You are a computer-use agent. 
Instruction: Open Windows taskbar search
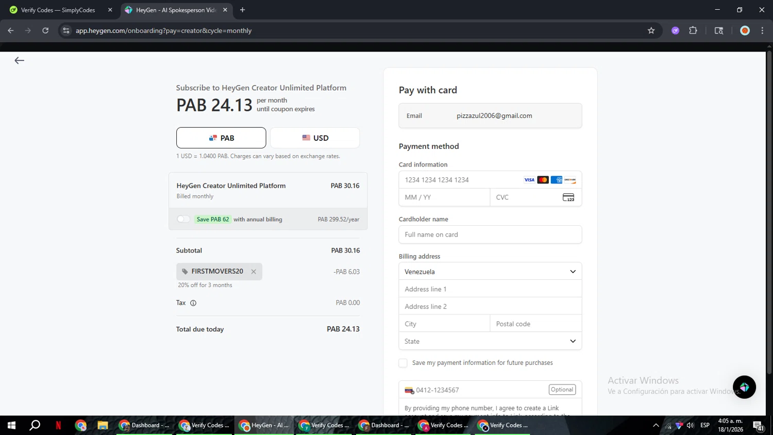click(35, 425)
